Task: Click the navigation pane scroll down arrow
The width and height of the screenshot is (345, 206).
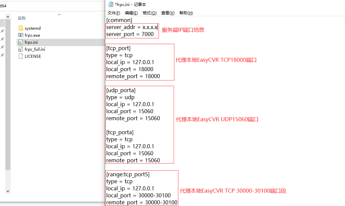Action: pos(8,191)
